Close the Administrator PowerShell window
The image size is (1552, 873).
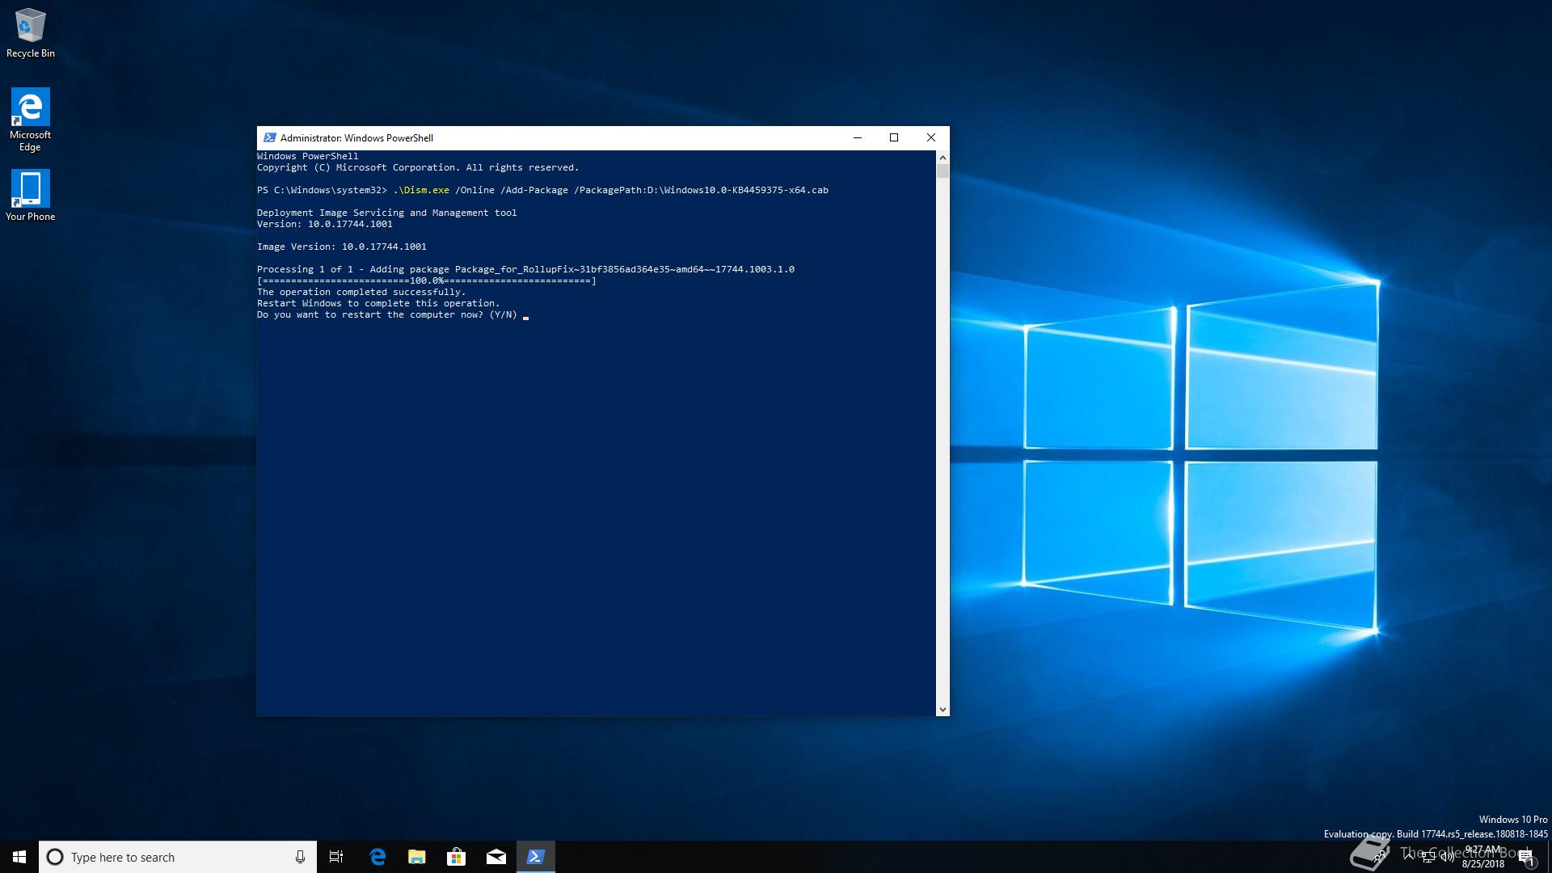click(x=931, y=137)
